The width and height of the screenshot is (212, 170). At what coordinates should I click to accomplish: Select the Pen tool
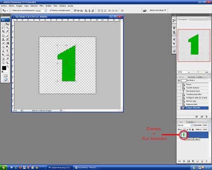point(3,51)
